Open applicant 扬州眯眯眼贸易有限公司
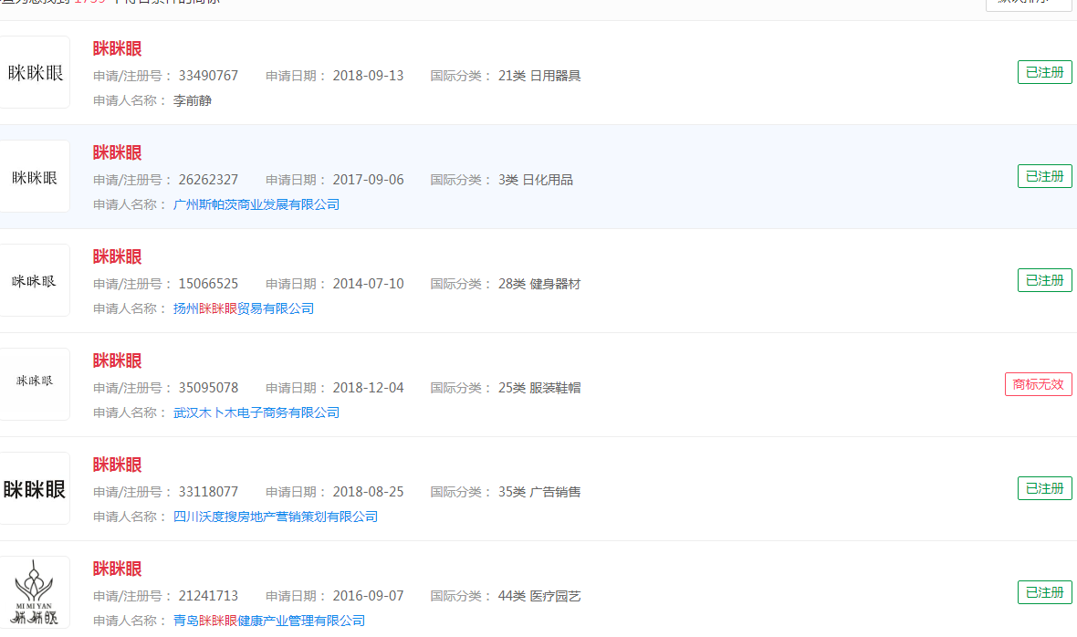The height and width of the screenshot is (637, 1077). point(243,308)
